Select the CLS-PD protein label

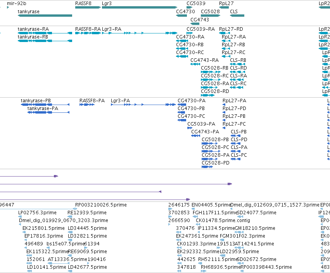[239, 140]
